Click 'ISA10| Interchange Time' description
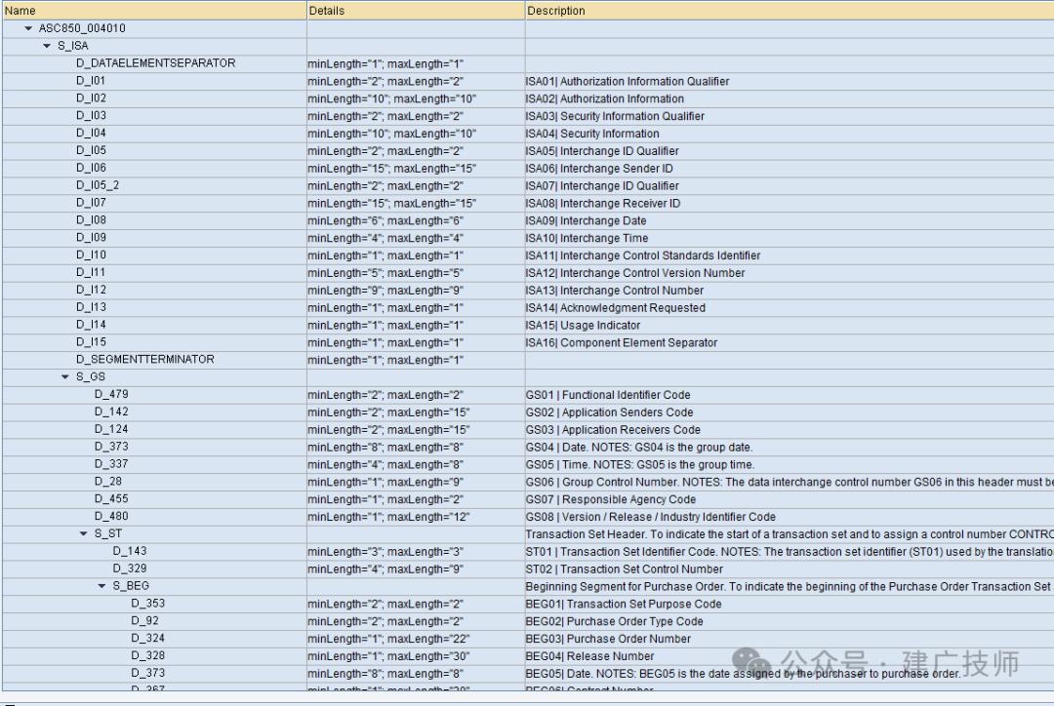The image size is (1054, 706). coord(587,239)
